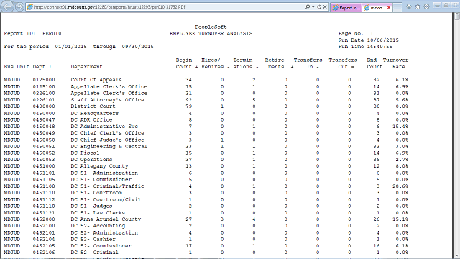Click DC Operations department name

pos(91,160)
